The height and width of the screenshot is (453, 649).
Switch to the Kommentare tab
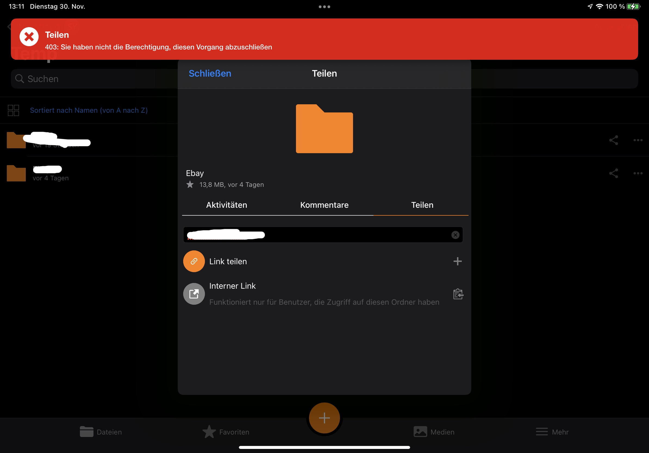[324, 205]
